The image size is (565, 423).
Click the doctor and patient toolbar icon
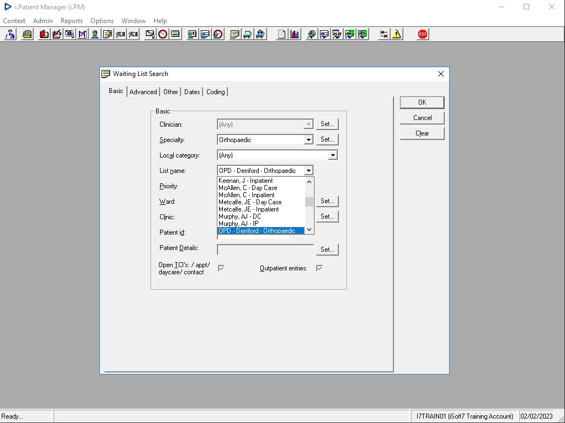point(10,34)
